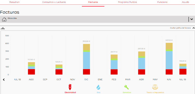
Task: Select the red segment of OCT bar
Action: point(59,72)
